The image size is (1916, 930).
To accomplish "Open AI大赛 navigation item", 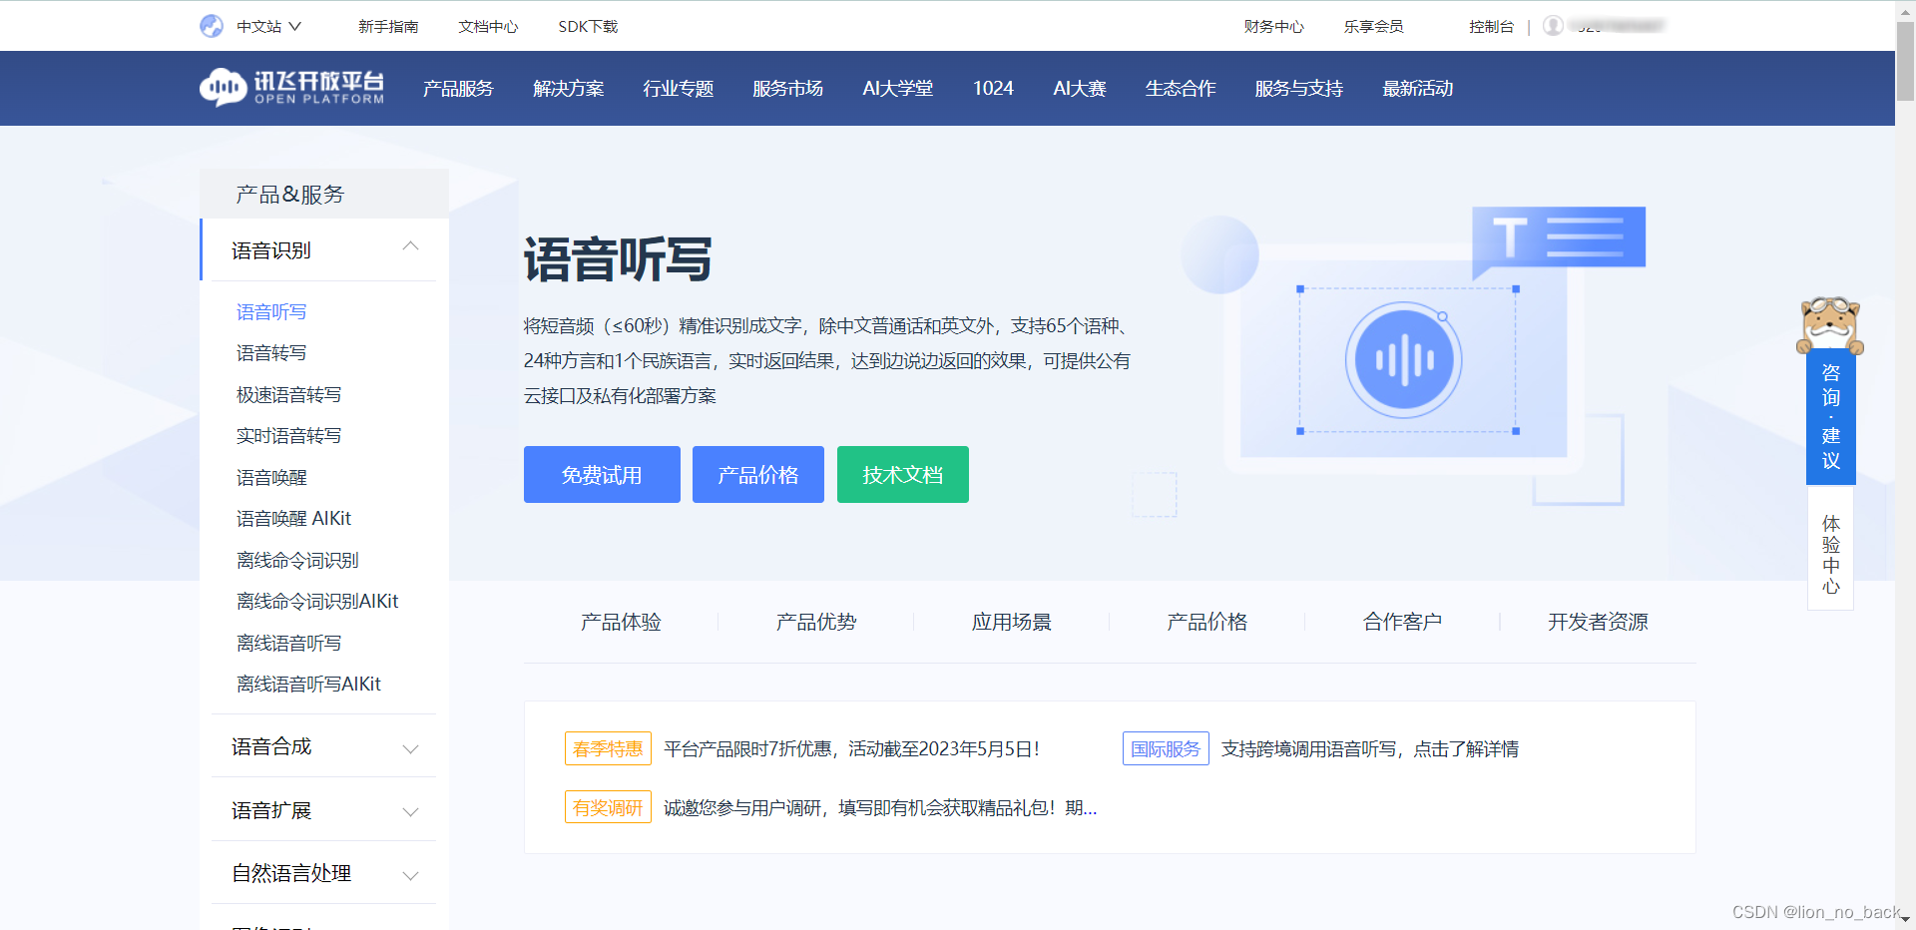I will coord(1080,89).
